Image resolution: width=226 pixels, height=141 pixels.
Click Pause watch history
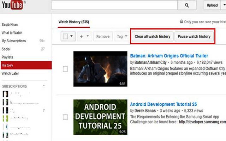point(194,37)
